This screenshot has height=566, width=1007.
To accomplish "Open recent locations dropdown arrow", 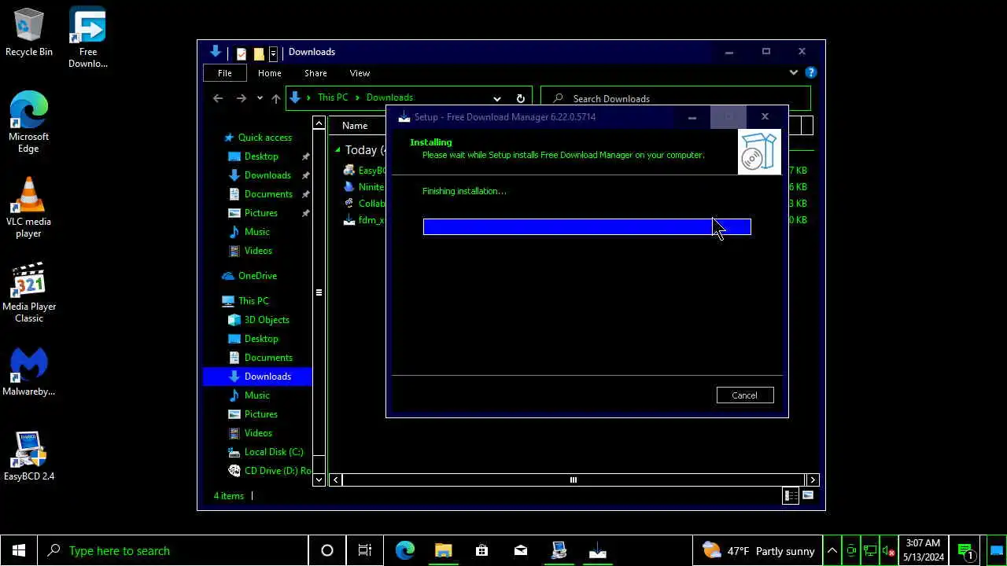I will (260, 98).
